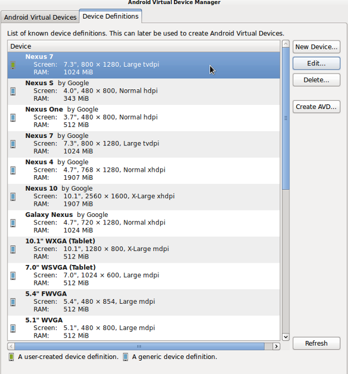
Task: Switch to the Android Virtual Devices tab
Action: [x=40, y=17]
